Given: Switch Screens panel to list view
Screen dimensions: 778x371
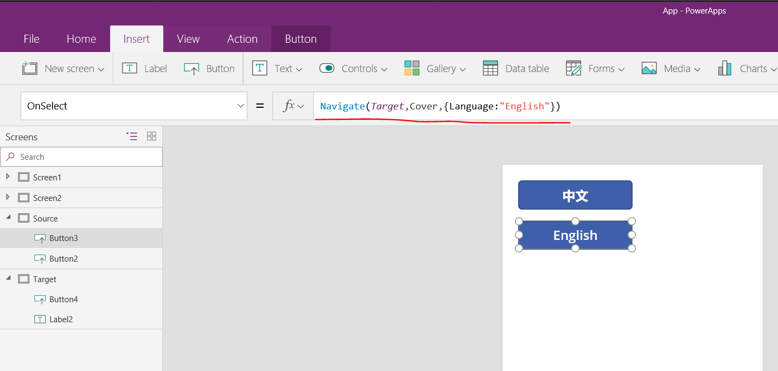Looking at the screenshot, I should click(x=132, y=136).
